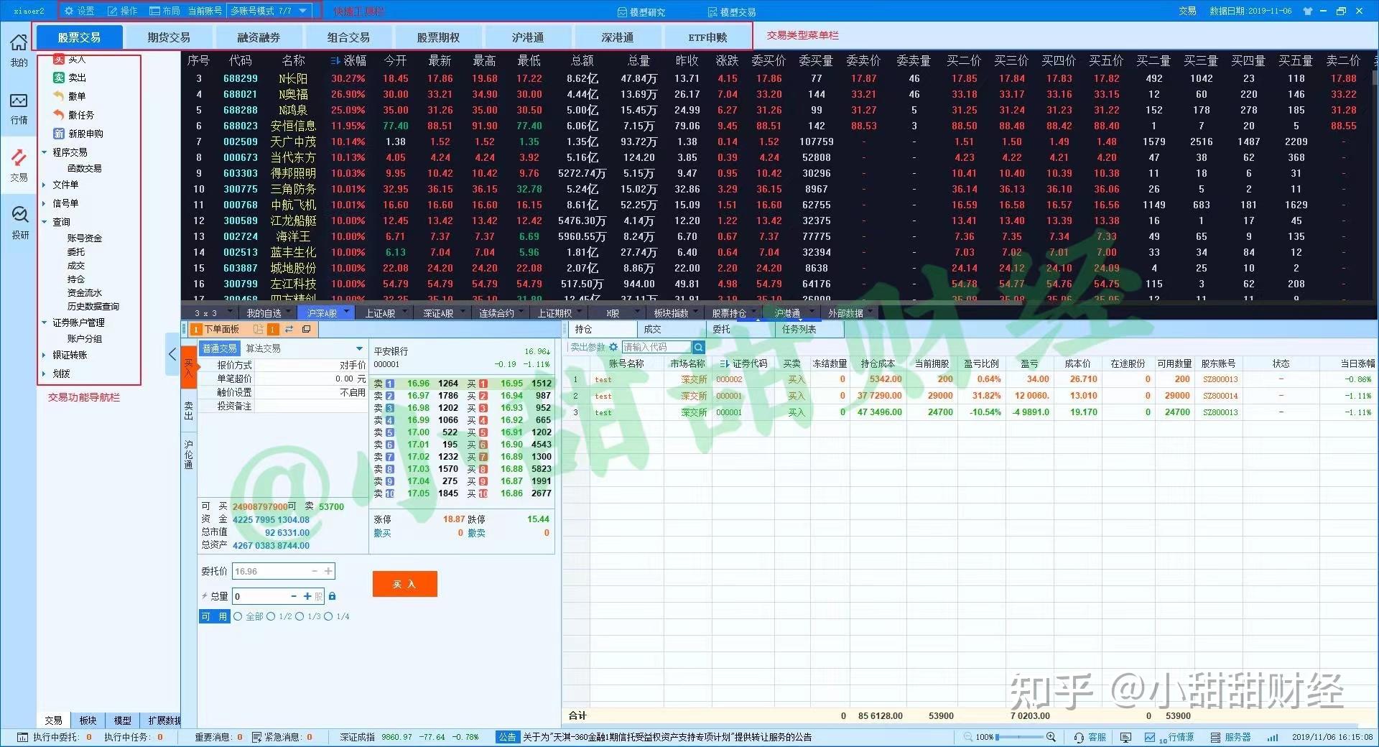Switch to the ETF申购 tab
Screen dimensions: 1379x747
[x=707, y=37]
